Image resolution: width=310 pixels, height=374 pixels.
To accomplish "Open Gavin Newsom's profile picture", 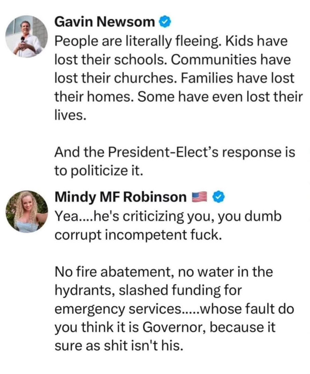I will (x=27, y=36).
